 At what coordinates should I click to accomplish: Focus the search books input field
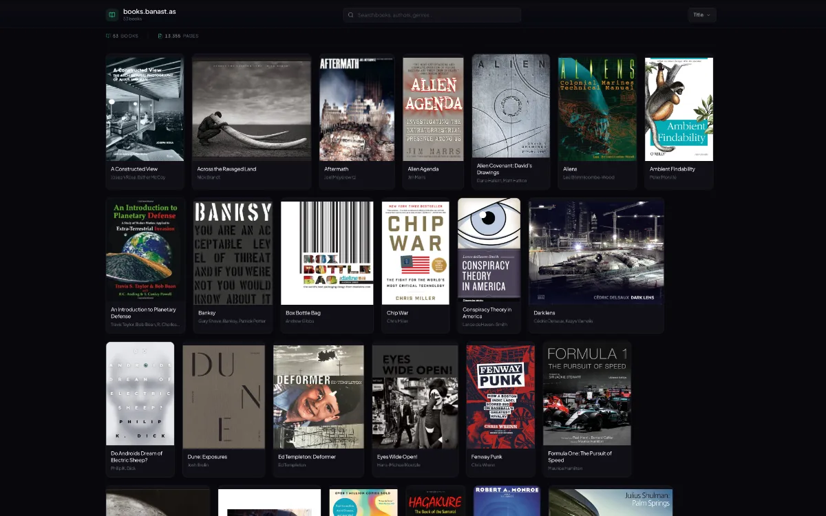pos(434,14)
